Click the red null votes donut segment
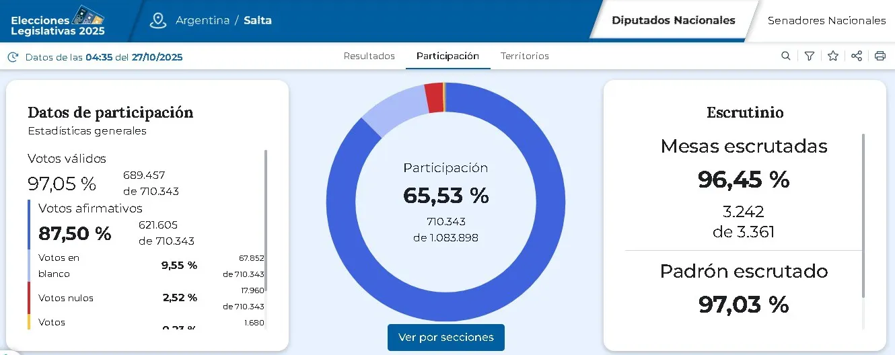 434,97
